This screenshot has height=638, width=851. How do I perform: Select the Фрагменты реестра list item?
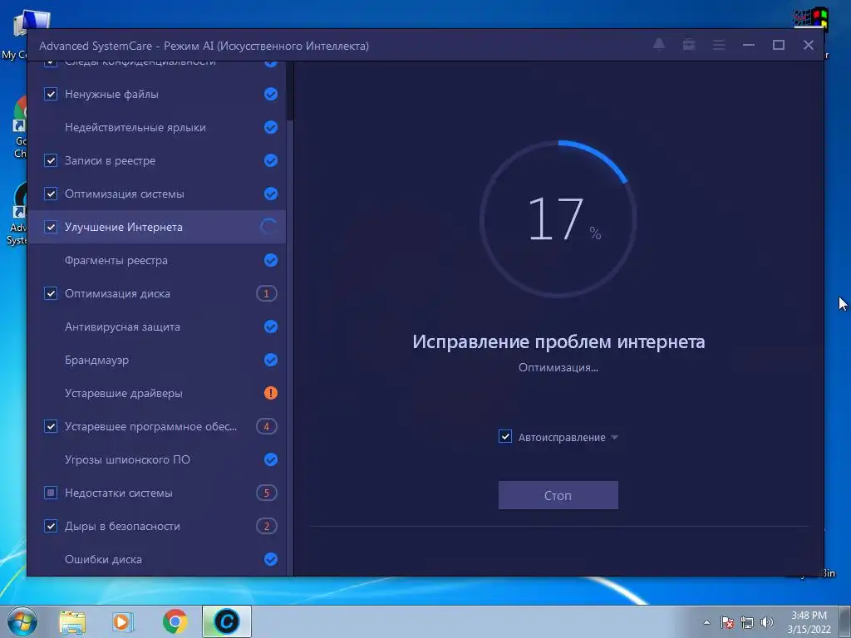[156, 260]
